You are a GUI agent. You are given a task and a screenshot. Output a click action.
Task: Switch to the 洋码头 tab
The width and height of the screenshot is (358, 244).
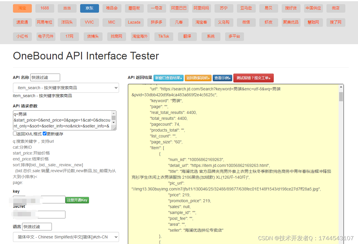pyautogui.click(x=67, y=22)
